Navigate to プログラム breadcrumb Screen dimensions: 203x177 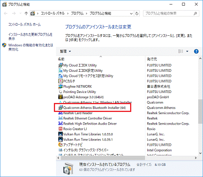[x=77, y=13]
